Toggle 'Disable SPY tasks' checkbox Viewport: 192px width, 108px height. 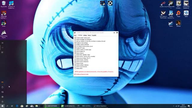[x=75, y=48]
